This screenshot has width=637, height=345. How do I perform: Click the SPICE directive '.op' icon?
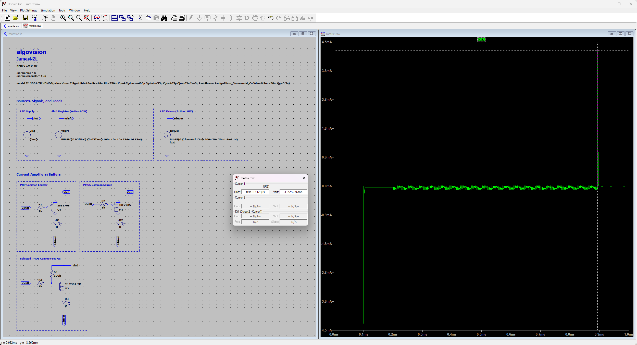pos(310,18)
